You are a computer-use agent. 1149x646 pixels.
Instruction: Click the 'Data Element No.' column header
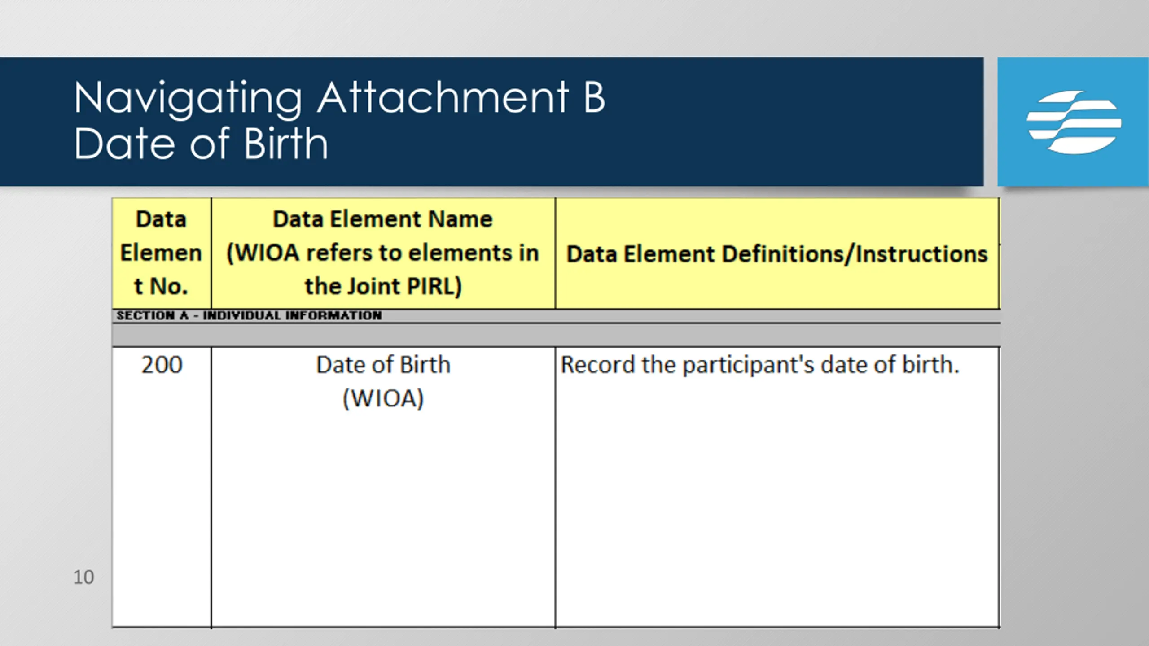(162, 253)
